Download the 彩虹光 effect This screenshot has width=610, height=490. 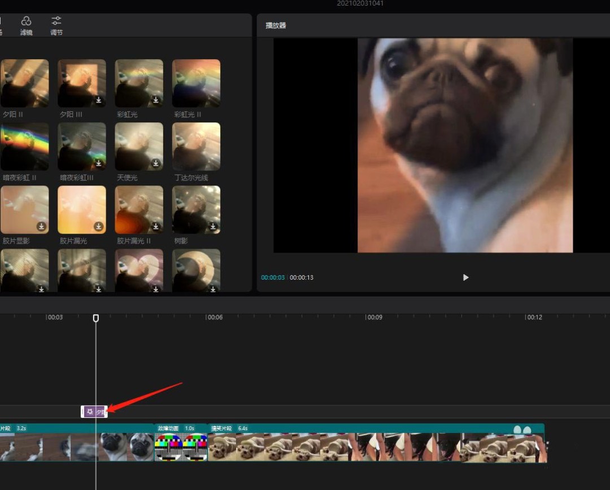coord(156,100)
